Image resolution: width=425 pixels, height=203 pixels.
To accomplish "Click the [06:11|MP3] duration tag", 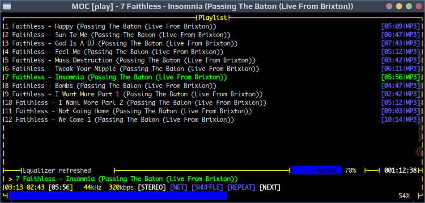I will click(x=400, y=69).
